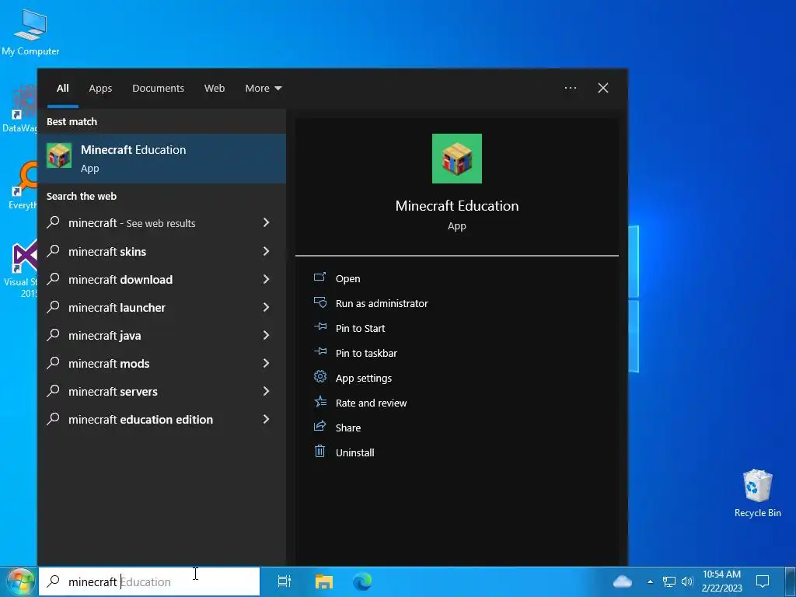Click the magnifier icon beside minecraft java
This screenshot has height=597, width=796.
coord(54,334)
